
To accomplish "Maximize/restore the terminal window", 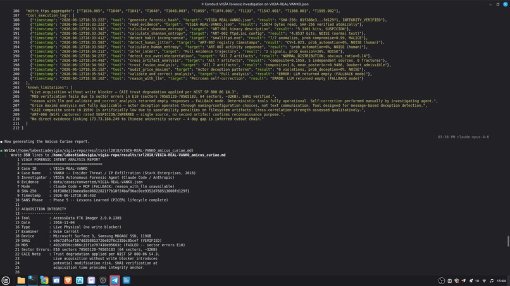I will click(x=497, y=4).
